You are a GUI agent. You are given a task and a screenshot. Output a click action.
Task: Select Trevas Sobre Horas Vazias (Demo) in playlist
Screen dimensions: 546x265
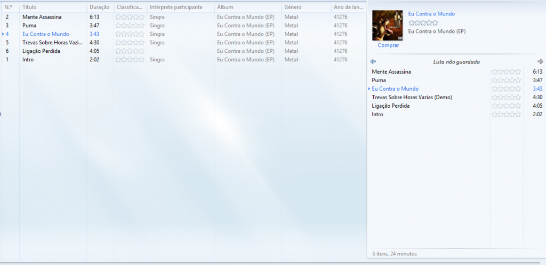pos(412,97)
